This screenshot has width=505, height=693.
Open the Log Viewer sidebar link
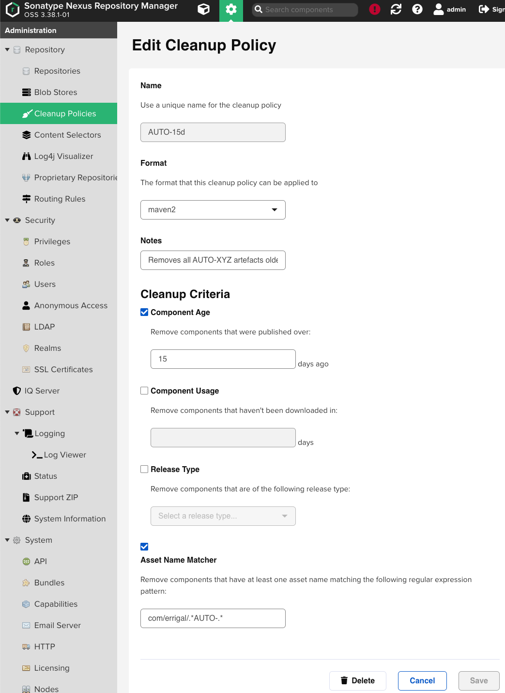click(65, 455)
